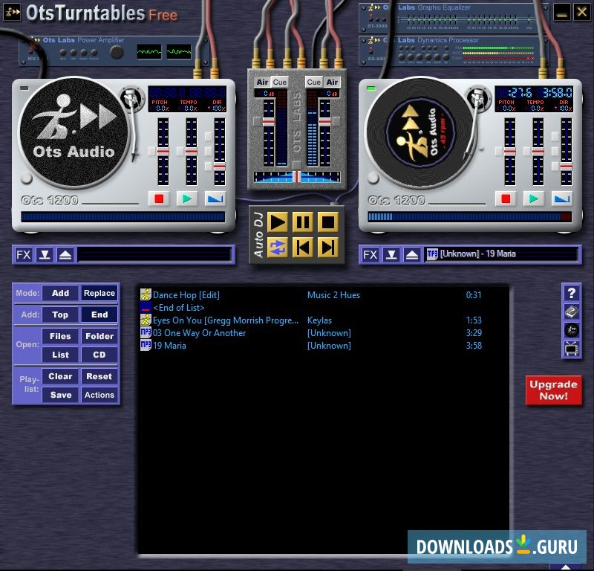
Task: Stop the right deck with red square button
Action: [506, 199]
